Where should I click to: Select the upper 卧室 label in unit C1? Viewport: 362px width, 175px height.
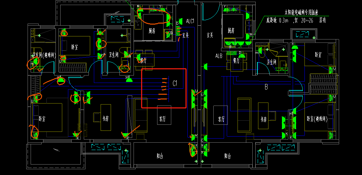(x=74, y=47)
